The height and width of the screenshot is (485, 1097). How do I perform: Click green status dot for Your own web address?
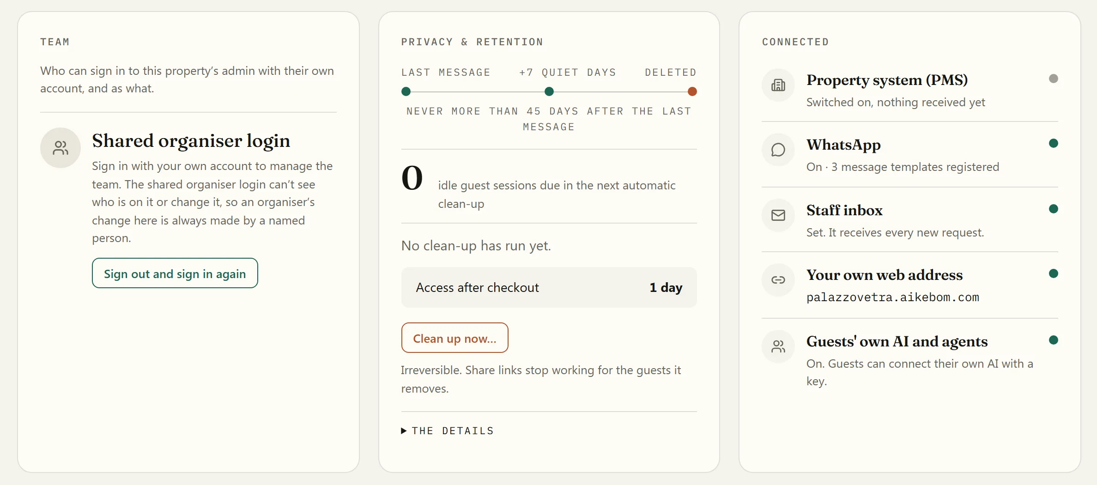pyautogui.click(x=1054, y=273)
